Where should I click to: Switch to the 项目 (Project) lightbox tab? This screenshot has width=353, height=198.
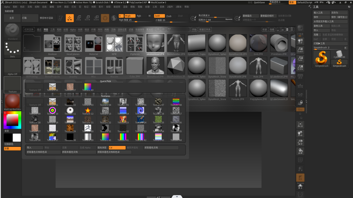(46, 30)
